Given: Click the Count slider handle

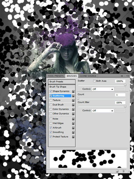Looking at the screenshot, I should pyautogui.click(x=78, y=98).
